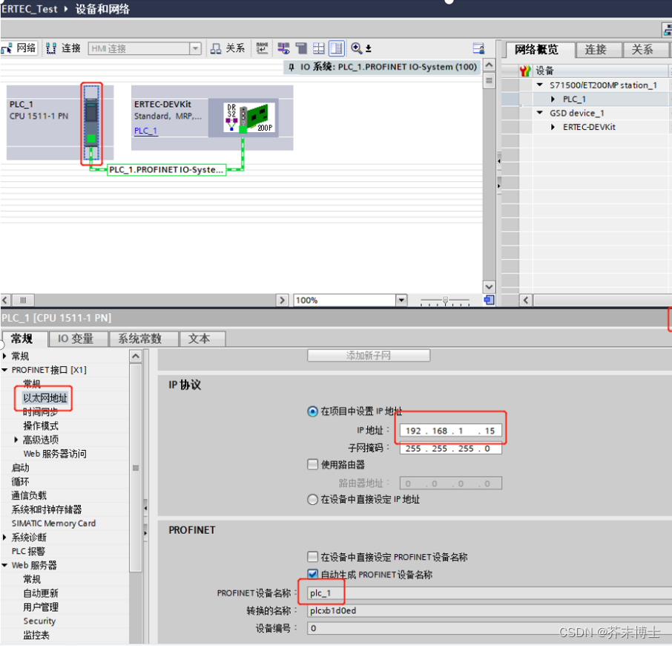Screen dimensions: 672x646
Task: Switch to the 连接 tab in overview panel
Action: [596, 50]
